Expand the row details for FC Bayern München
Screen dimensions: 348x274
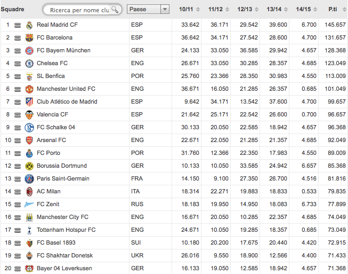click(x=18, y=51)
